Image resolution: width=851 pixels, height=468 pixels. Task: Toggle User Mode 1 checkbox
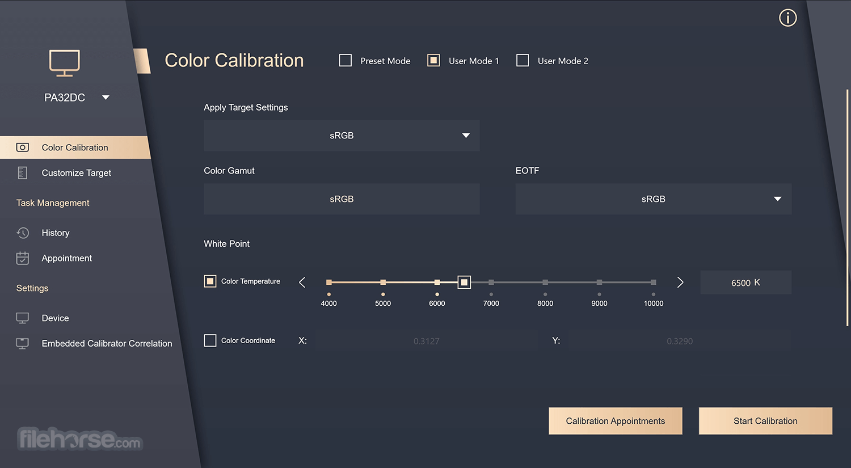click(433, 60)
